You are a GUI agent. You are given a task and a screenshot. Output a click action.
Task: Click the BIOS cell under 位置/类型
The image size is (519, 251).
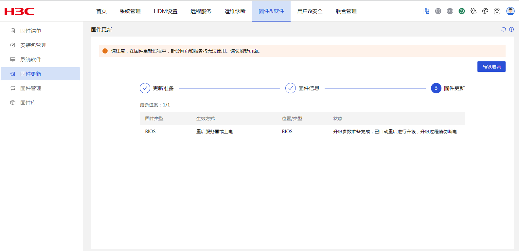point(287,132)
